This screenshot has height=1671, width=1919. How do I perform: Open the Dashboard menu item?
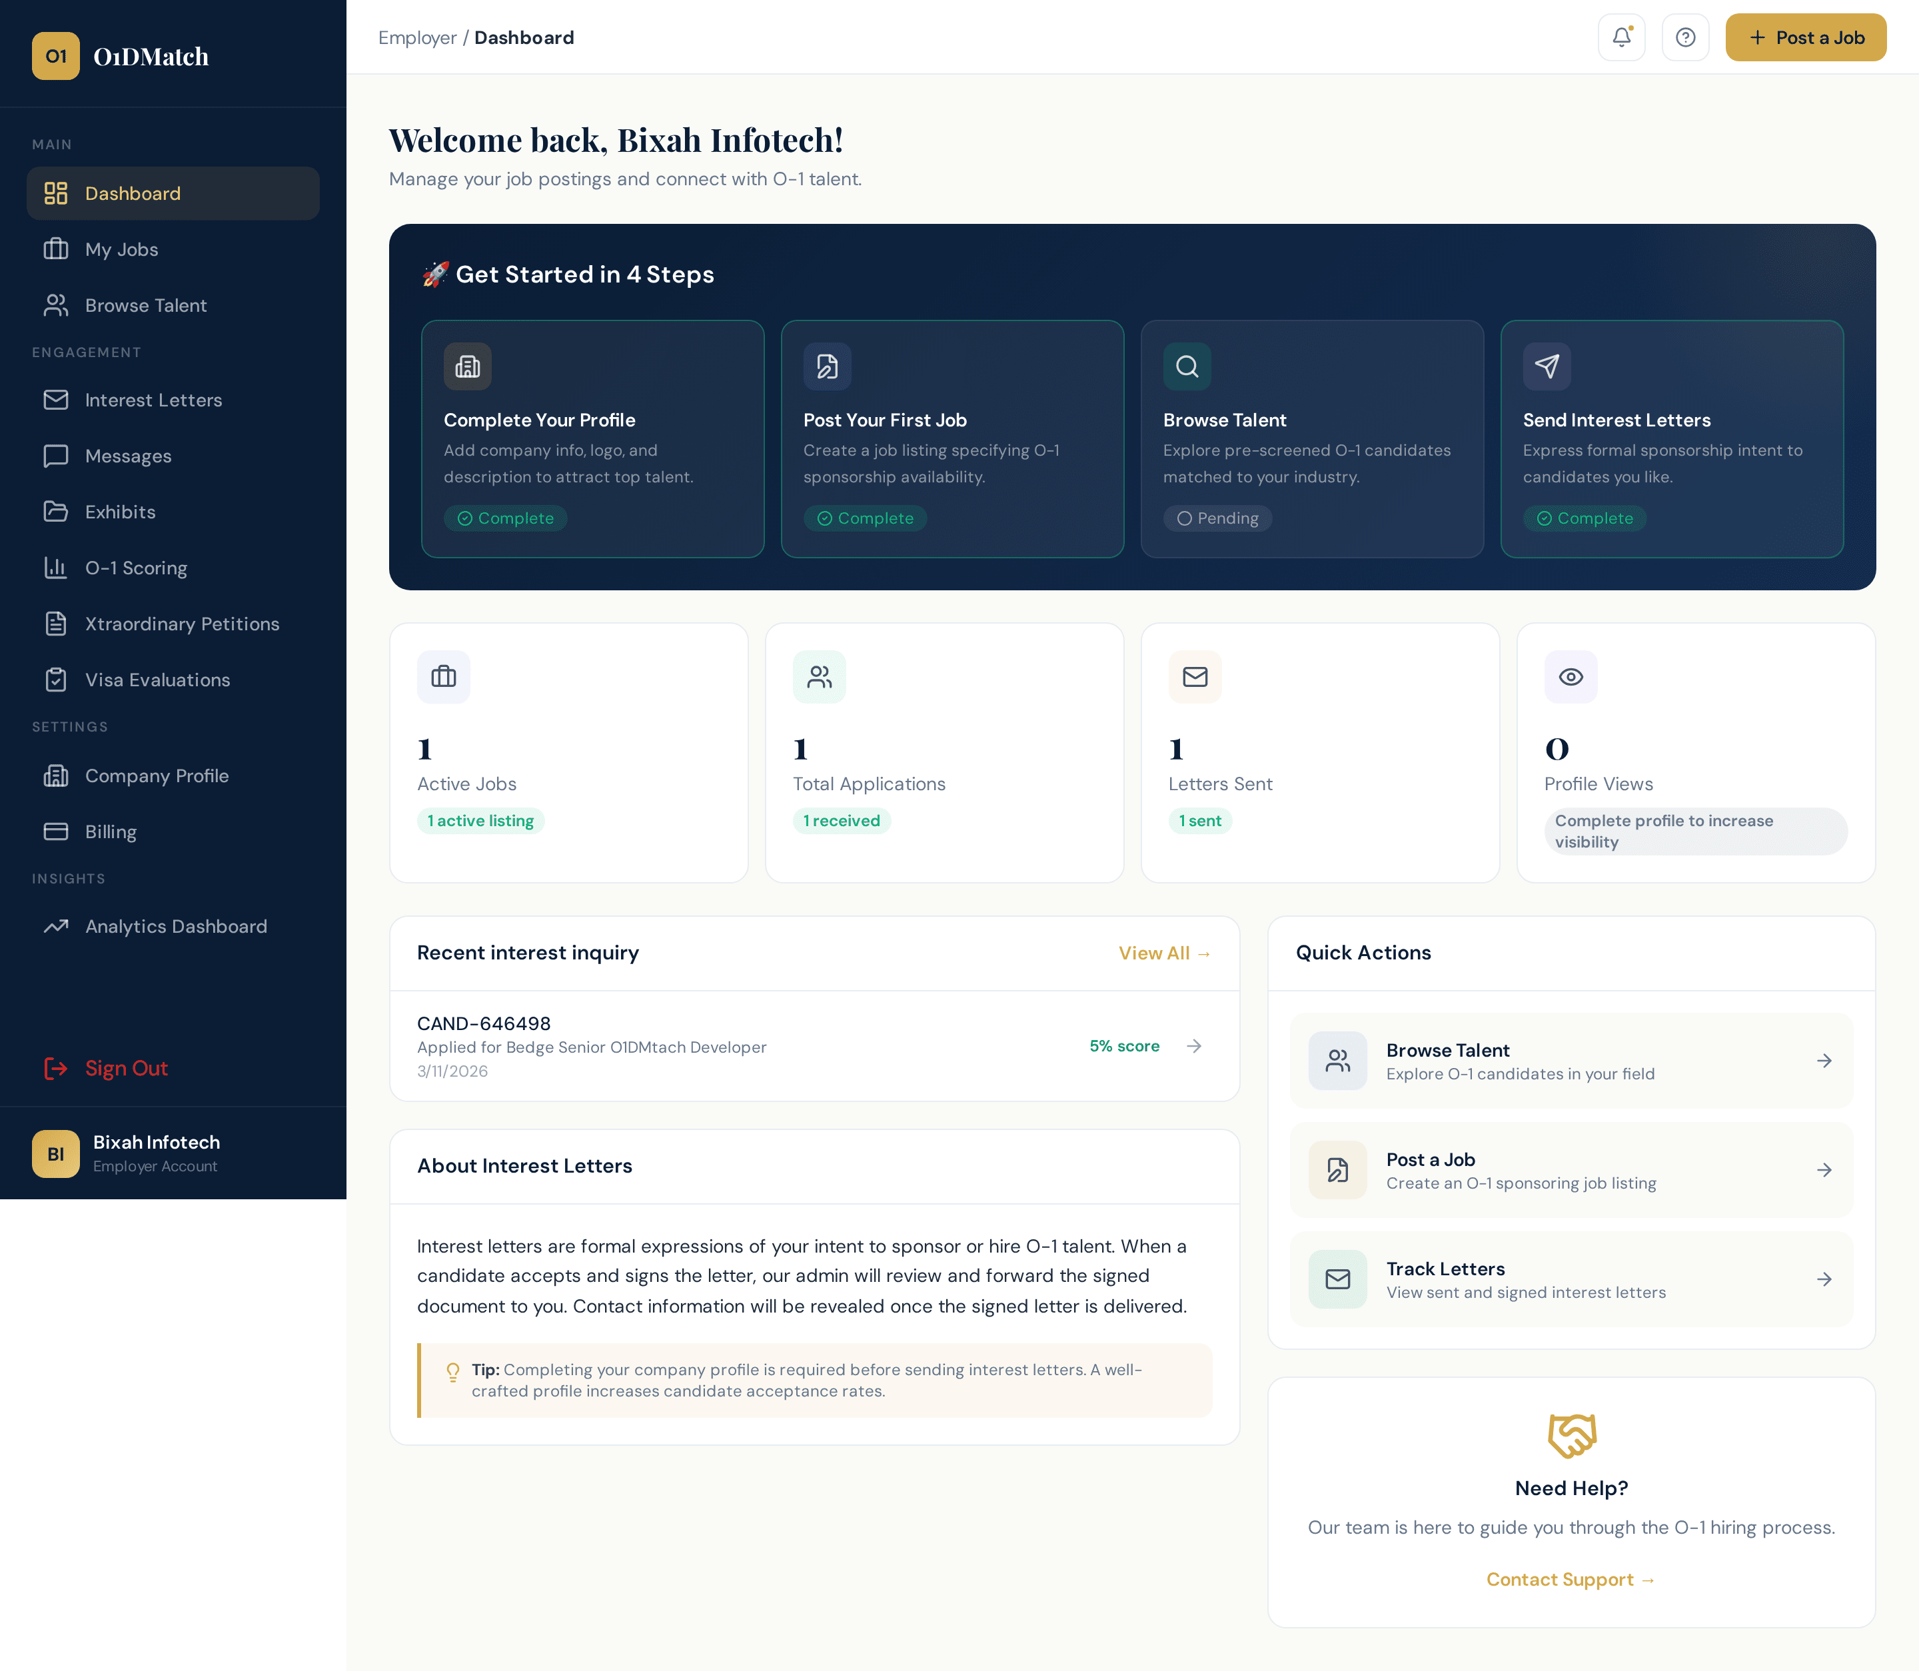173,193
